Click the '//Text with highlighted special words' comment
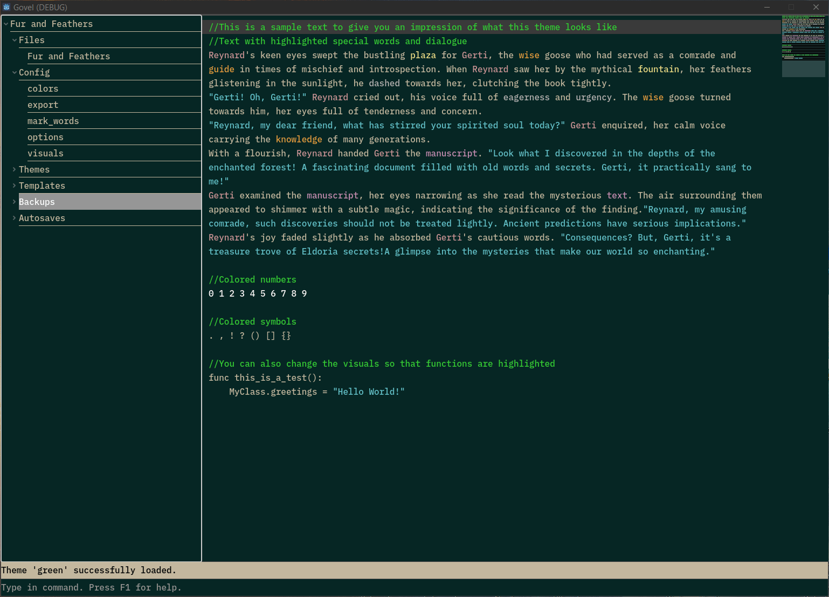 pyautogui.click(x=338, y=41)
